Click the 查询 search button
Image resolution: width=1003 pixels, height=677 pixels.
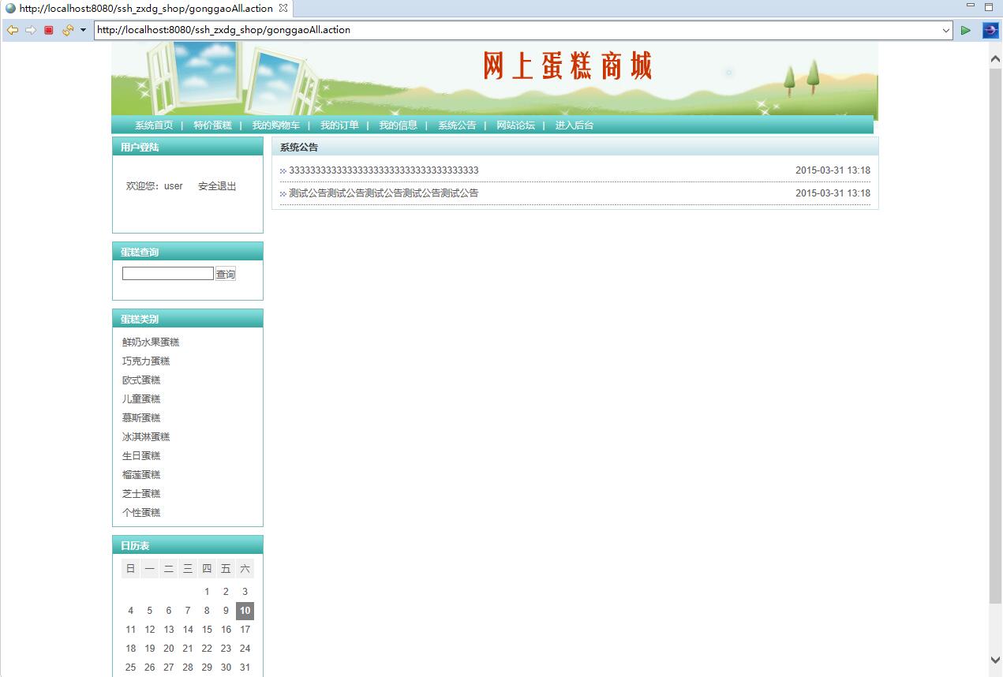pyautogui.click(x=225, y=273)
